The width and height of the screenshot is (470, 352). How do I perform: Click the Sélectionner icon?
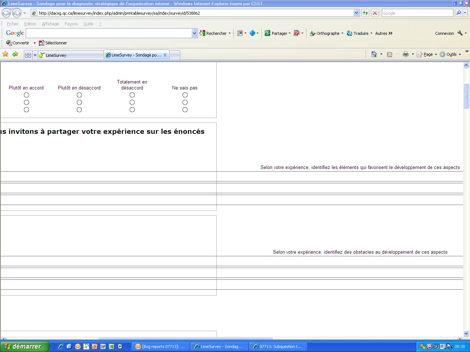(x=41, y=43)
